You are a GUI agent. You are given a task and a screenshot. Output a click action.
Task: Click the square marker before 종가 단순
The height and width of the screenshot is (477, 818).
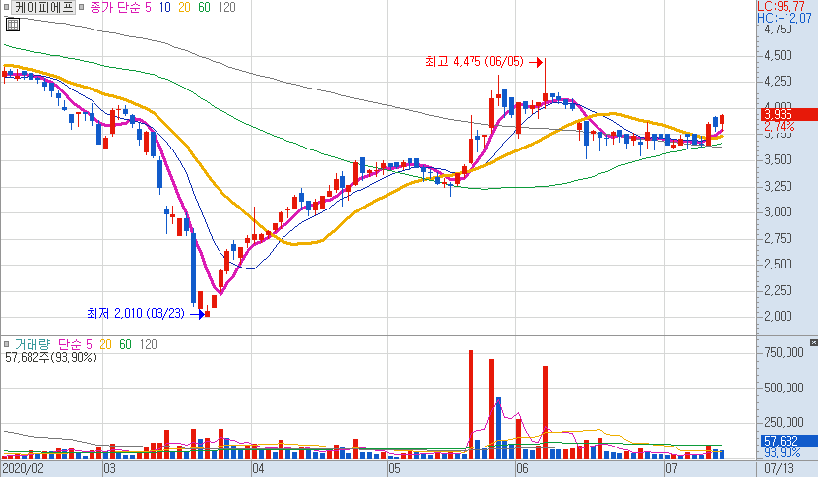(82, 7)
